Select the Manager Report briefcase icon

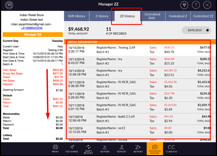155,149
